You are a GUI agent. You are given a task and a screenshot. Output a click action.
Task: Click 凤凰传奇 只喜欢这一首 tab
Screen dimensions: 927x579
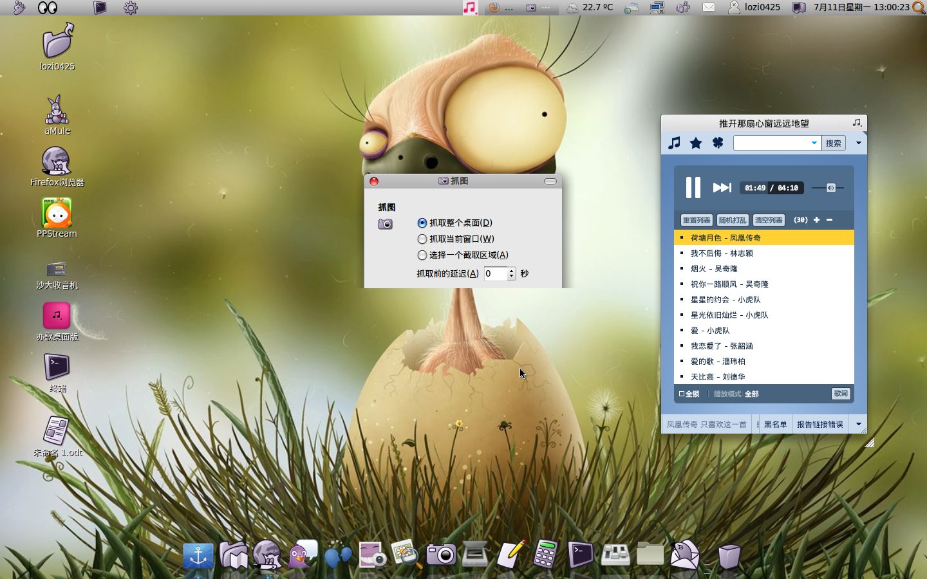click(x=706, y=425)
